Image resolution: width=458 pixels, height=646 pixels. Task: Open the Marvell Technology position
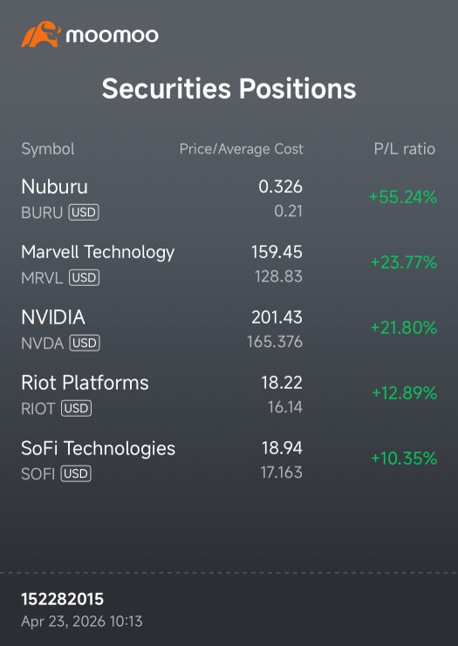98,252
